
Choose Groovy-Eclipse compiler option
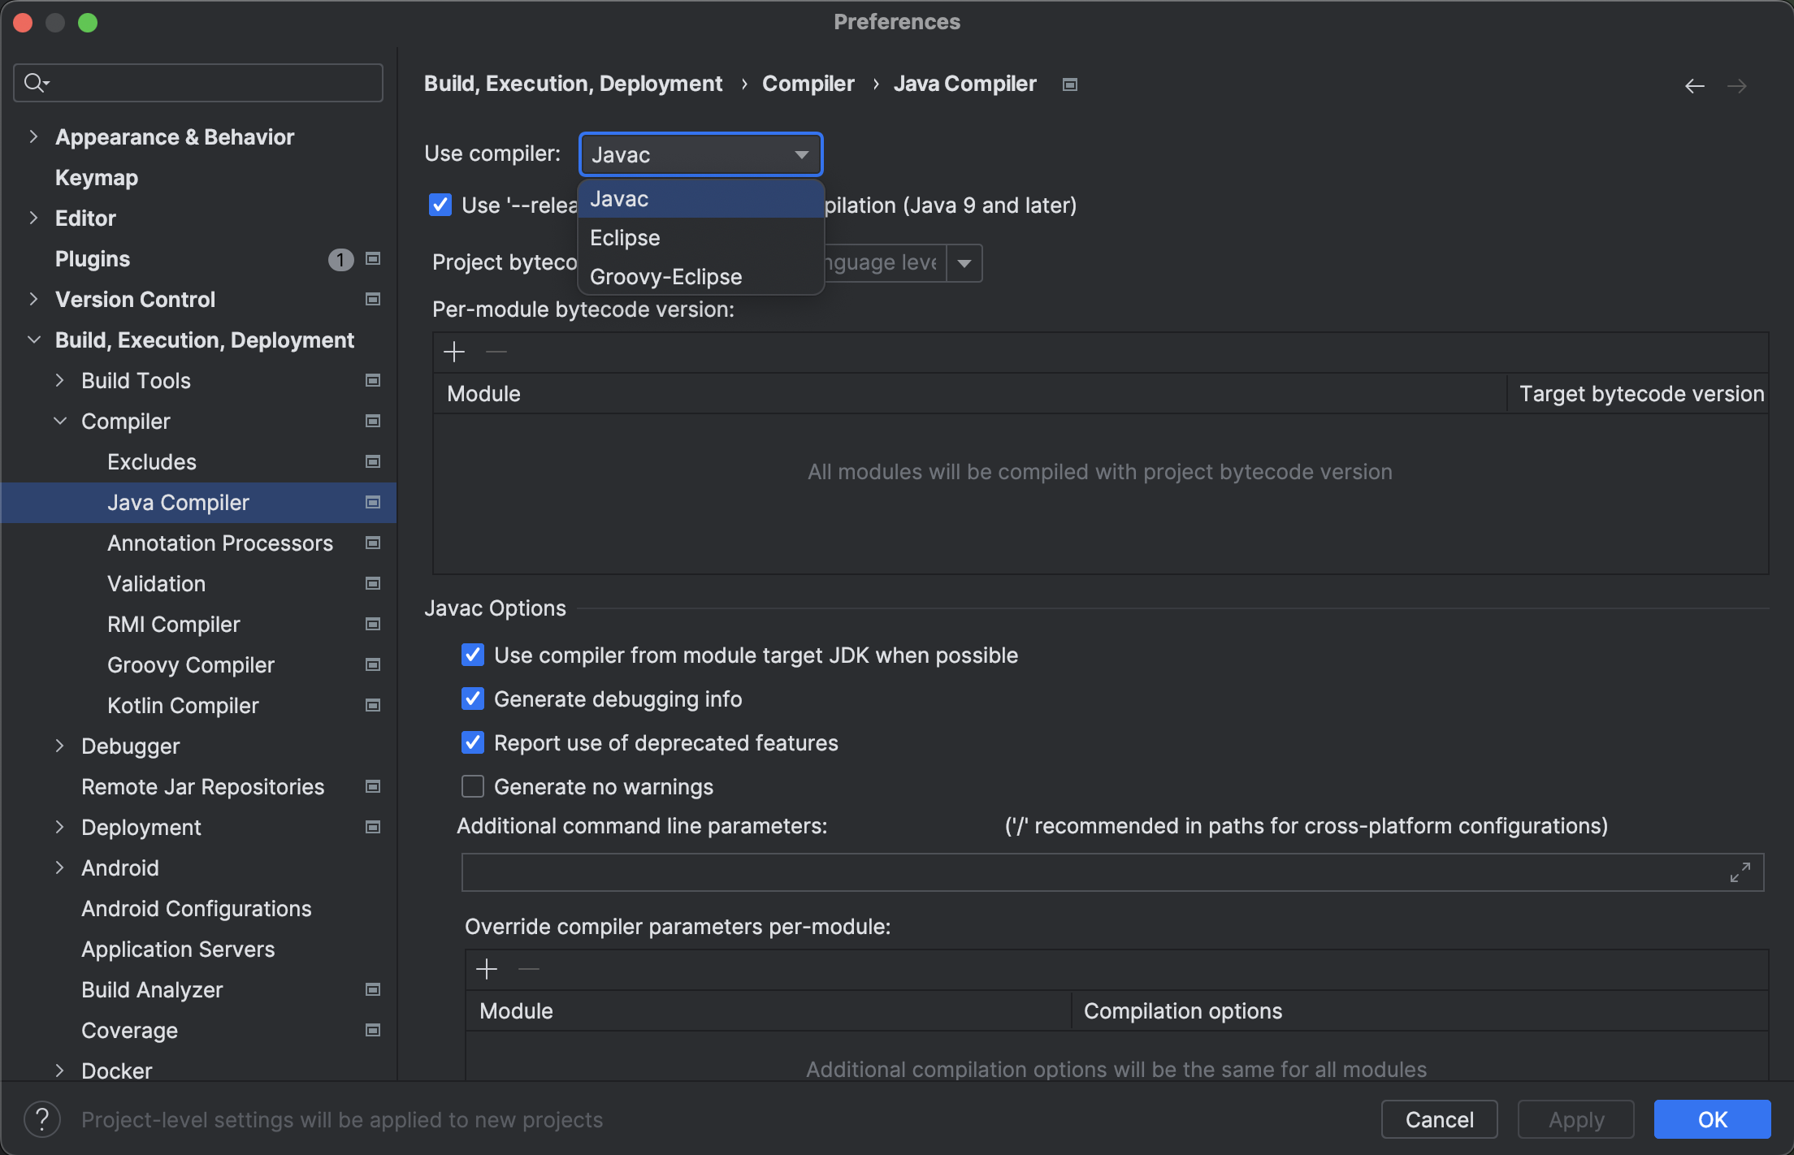pos(665,277)
